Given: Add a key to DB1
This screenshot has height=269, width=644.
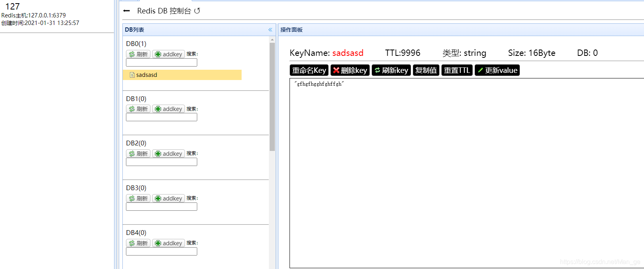Looking at the screenshot, I should (169, 109).
